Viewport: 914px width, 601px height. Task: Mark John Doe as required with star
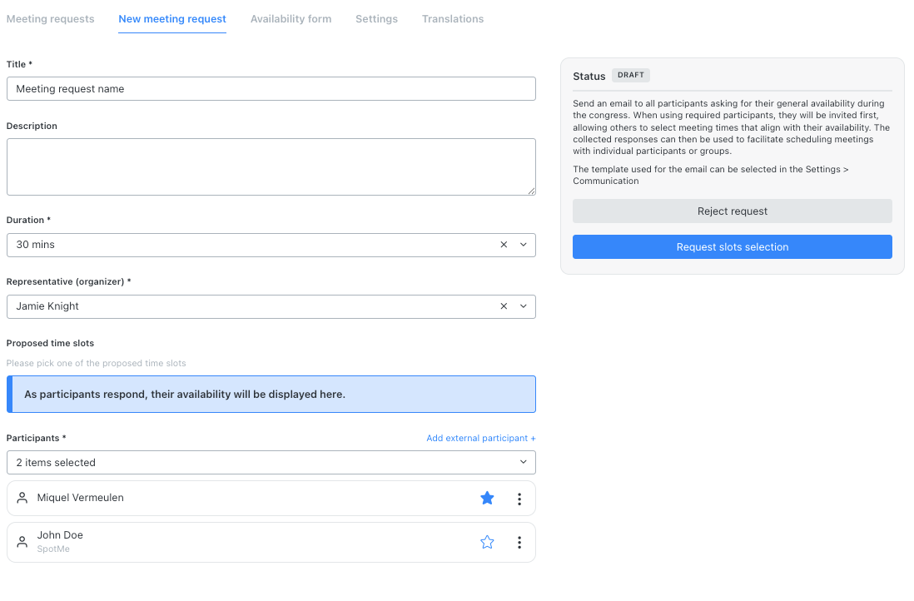pyautogui.click(x=487, y=543)
